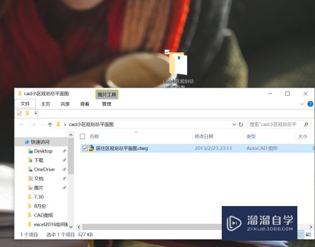Switch to the 查看 ribbon tab

(x=84, y=104)
